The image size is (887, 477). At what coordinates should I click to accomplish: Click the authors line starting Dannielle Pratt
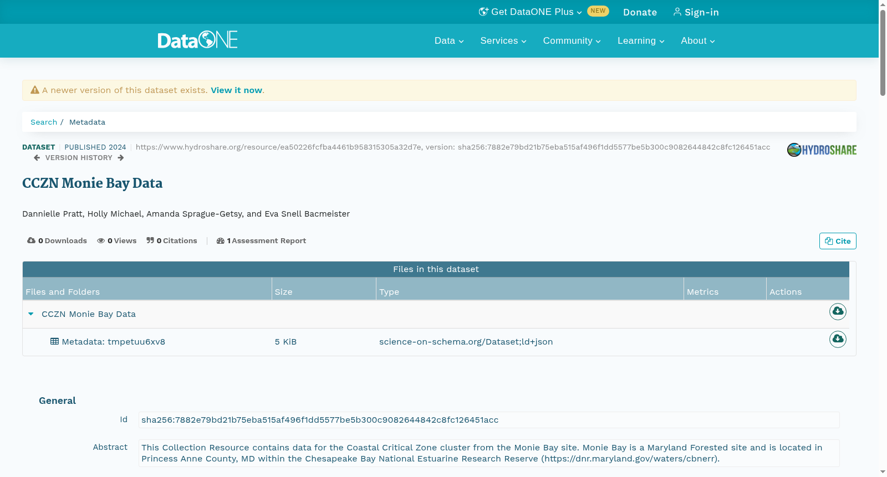pyautogui.click(x=186, y=214)
